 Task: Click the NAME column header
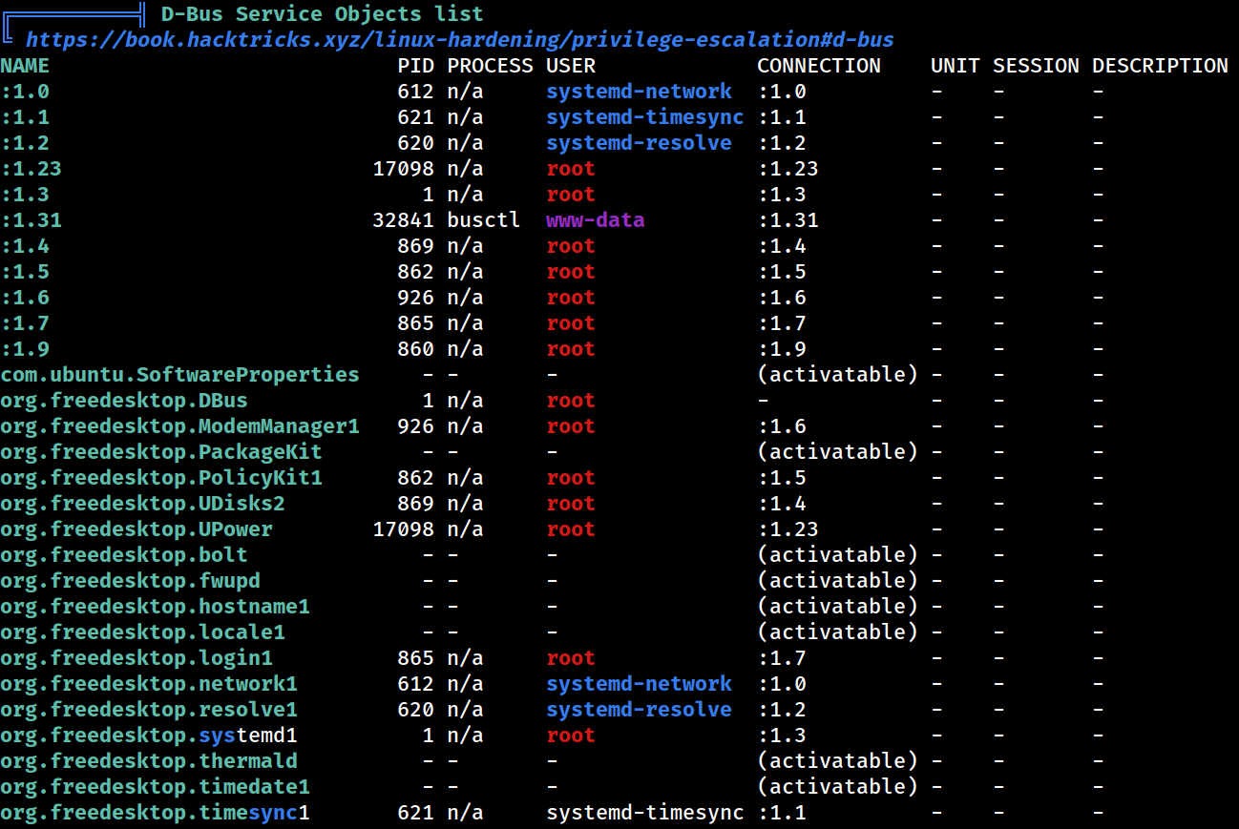click(25, 66)
